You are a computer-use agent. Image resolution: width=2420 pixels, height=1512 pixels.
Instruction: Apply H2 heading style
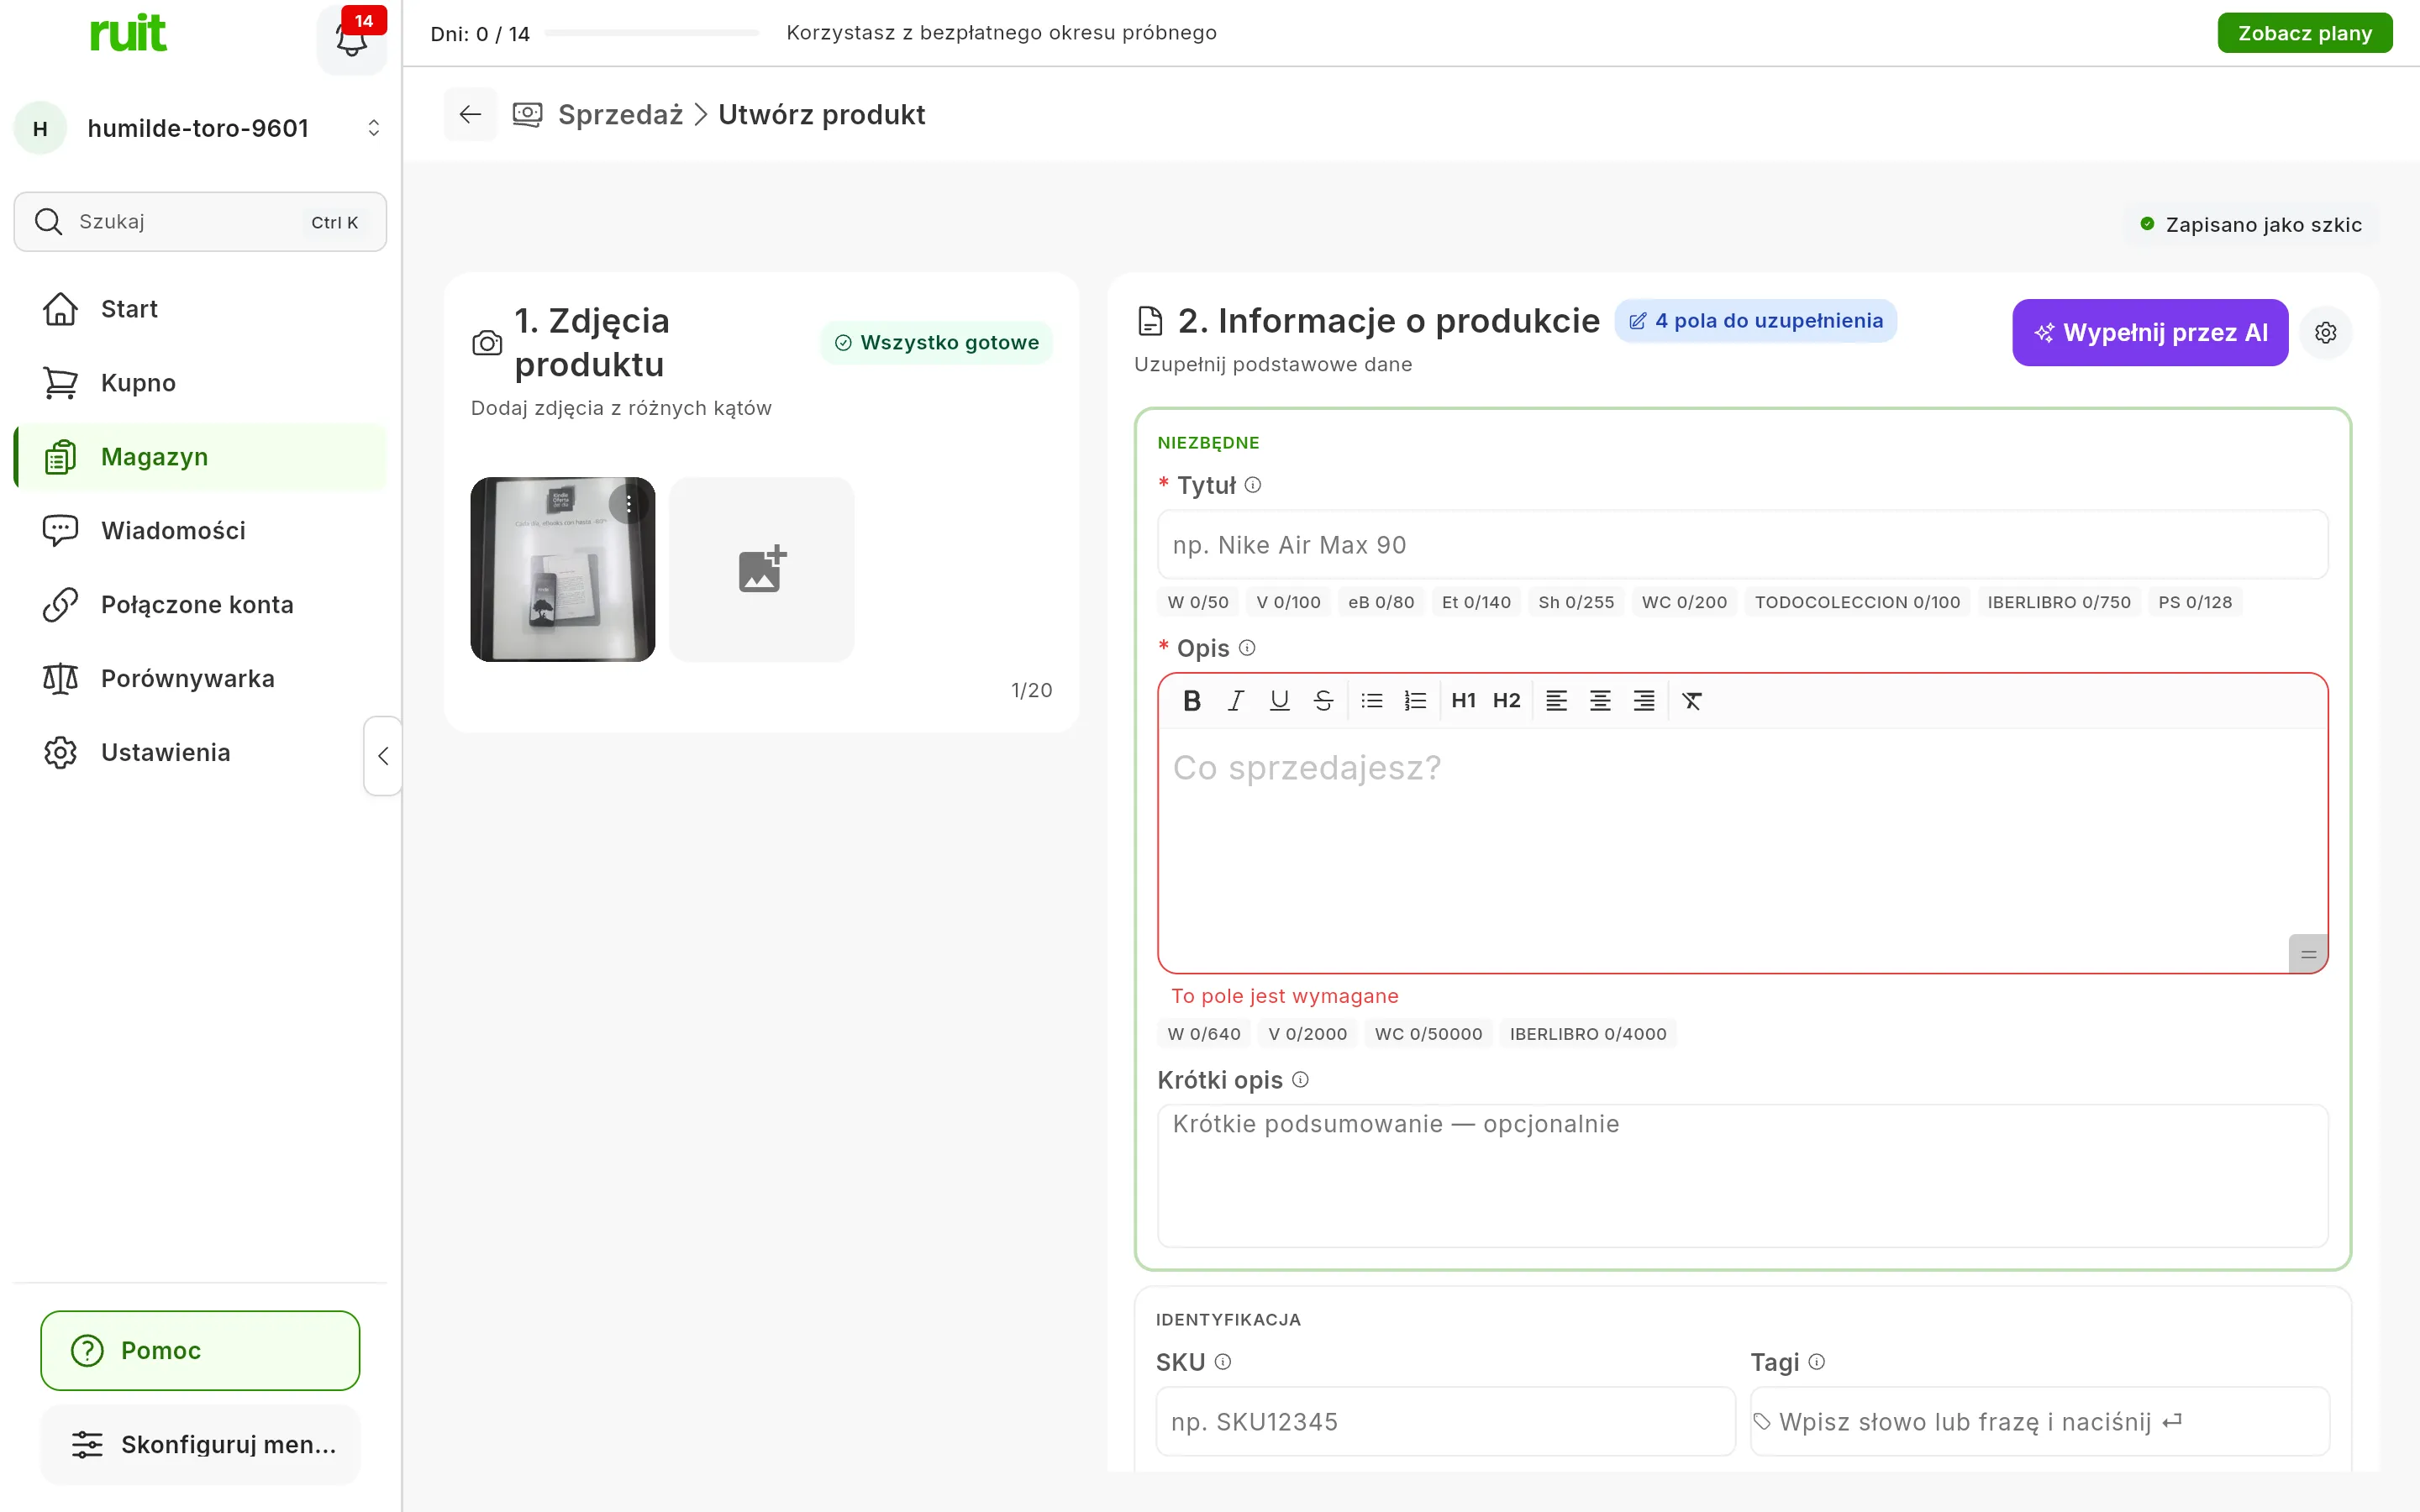[1506, 701]
